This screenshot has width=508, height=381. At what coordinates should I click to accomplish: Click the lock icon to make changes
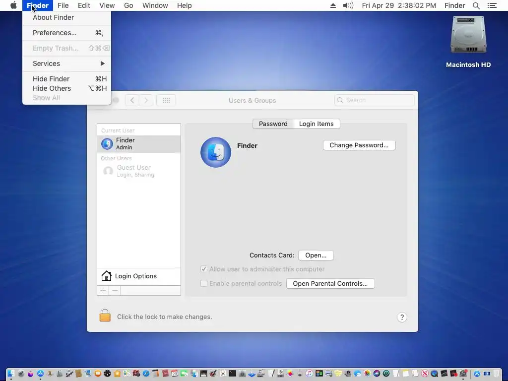(x=105, y=315)
